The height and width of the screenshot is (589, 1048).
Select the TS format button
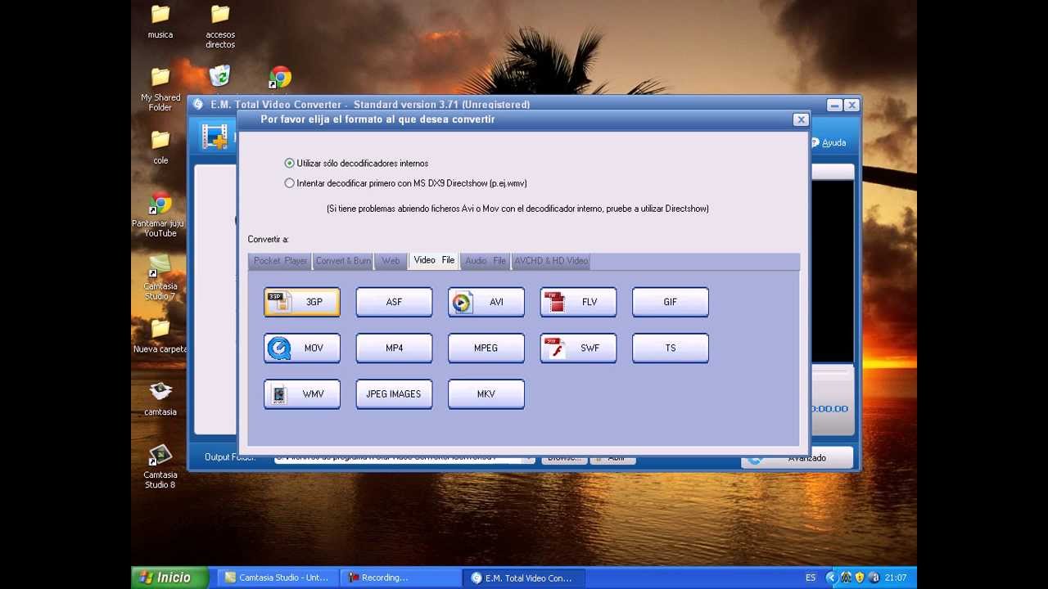(671, 348)
